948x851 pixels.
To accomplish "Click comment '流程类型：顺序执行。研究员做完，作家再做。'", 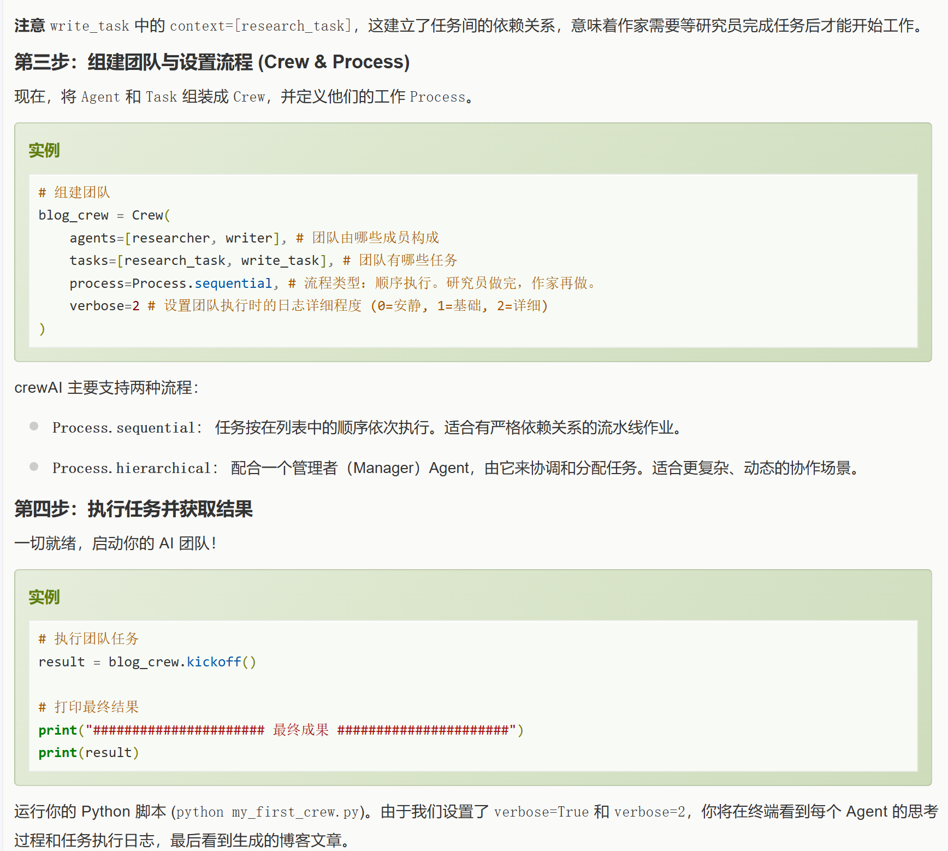I will point(450,283).
